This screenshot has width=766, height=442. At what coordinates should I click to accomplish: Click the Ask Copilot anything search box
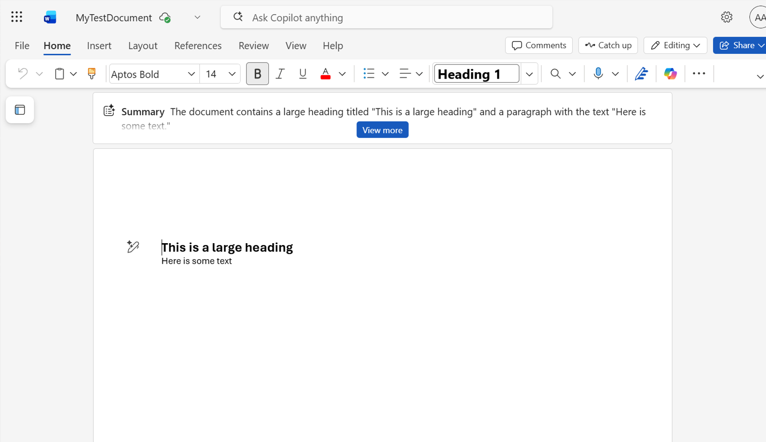click(x=386, y=17)
